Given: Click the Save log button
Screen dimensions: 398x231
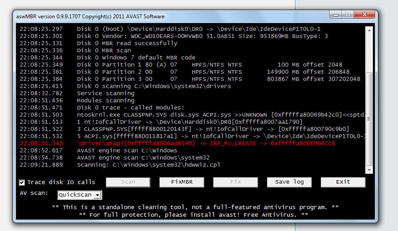Looking at the screenshot, I should coord(290,182).
